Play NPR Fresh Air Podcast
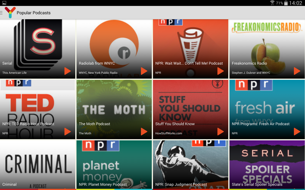This screenshot has height=190, width=305. 297,132
